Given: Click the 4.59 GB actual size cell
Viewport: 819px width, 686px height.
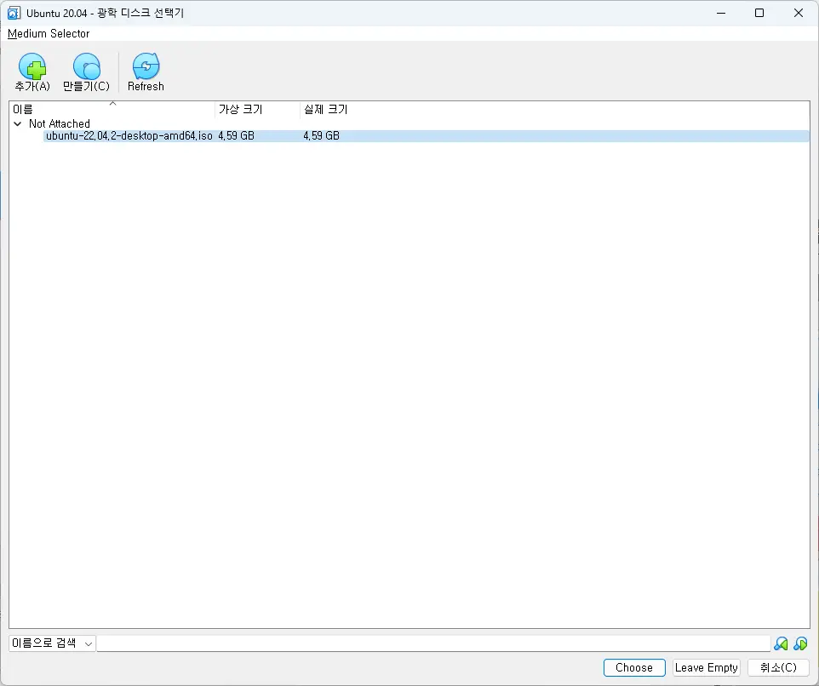Looking at the screenshot, I should pyautogui.click(x=321, y=135).
